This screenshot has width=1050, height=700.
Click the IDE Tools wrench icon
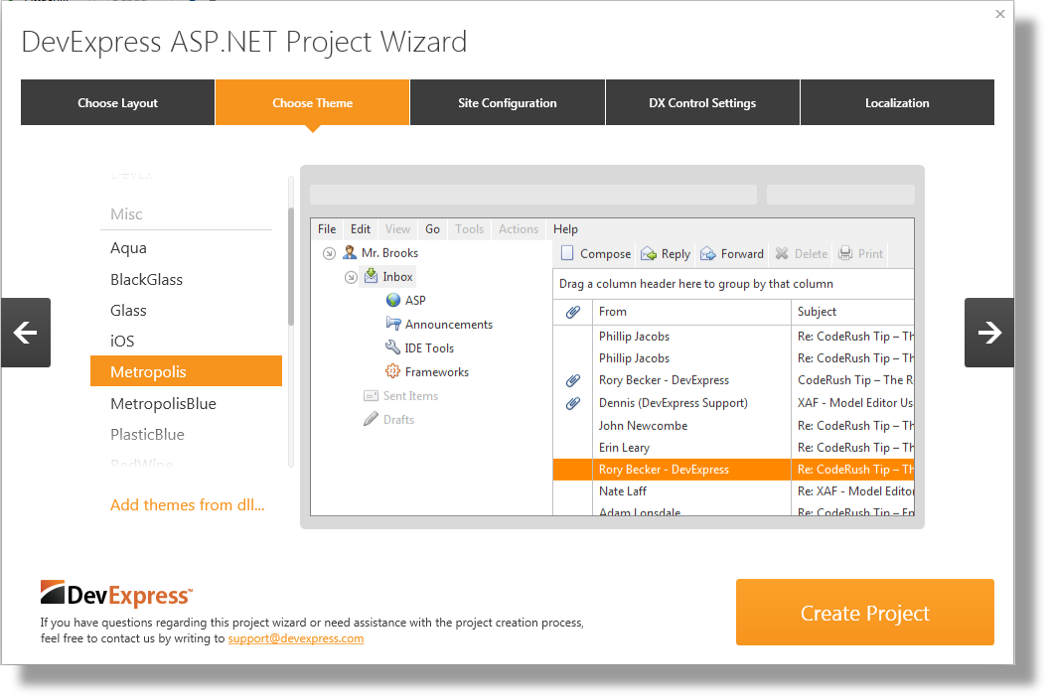click(x=392, y=347)
